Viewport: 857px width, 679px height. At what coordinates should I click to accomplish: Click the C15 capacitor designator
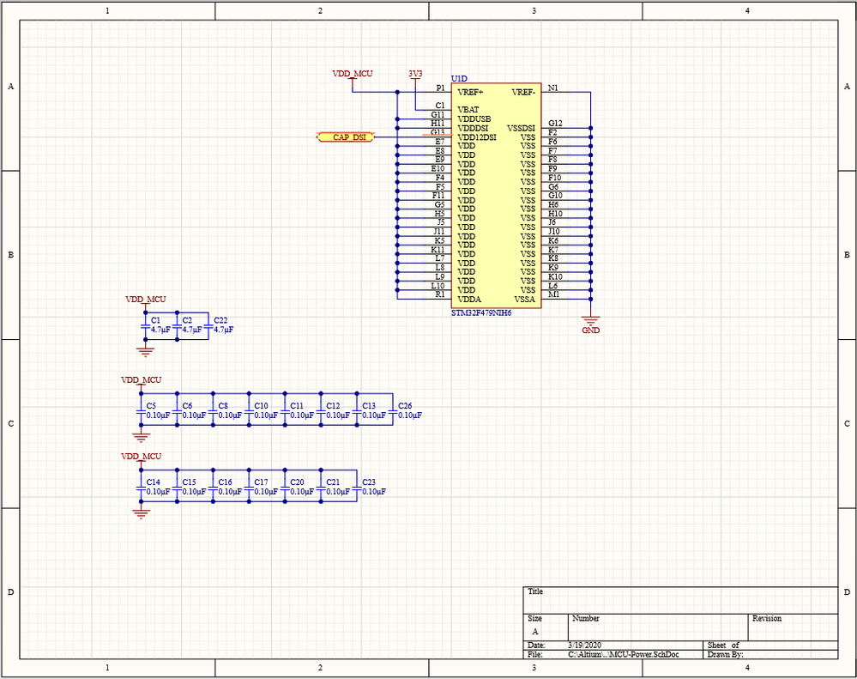tap(189, 482)
